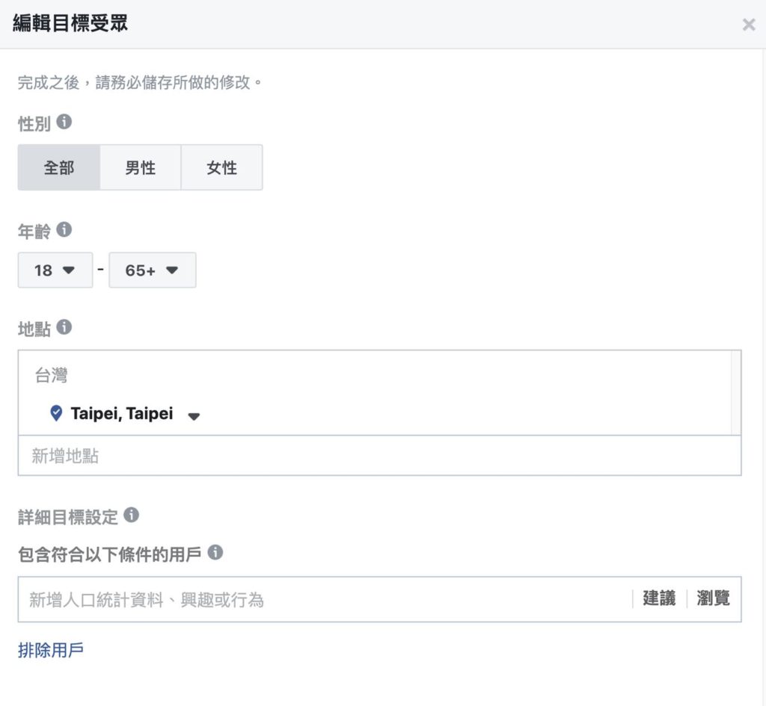
Task: Click the 建議 suggestions button
Action: pos(659,598)
